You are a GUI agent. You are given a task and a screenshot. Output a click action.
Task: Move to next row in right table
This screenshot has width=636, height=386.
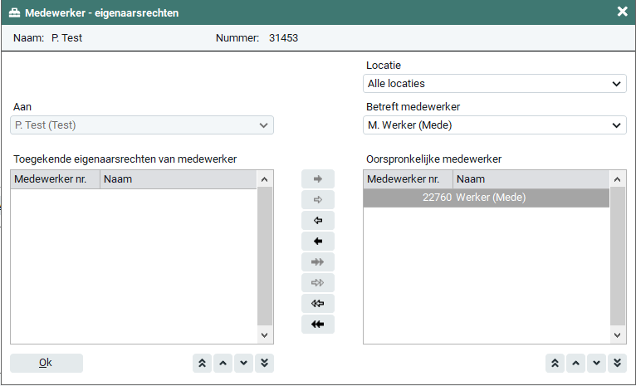pyautogui.click(x=597, y=364)
